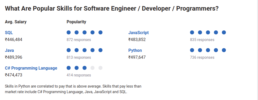Click last grey dot in C# row
This screenshot has height=100, width=258.
click(x=100, y=68)
